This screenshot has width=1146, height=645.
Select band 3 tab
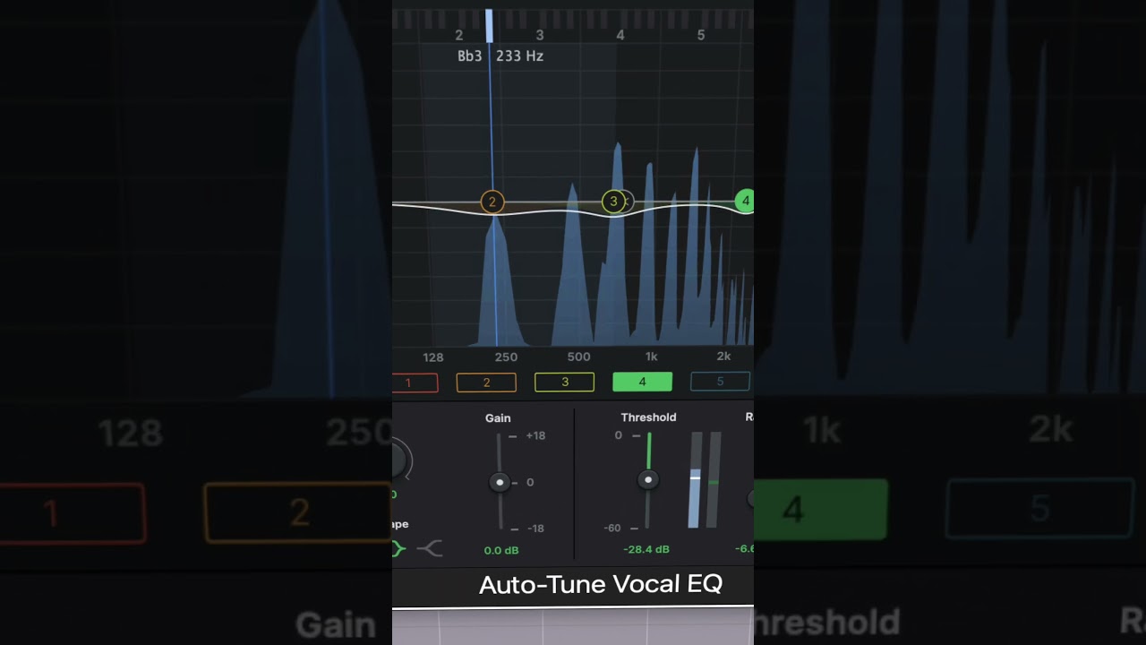coord(564,383)
